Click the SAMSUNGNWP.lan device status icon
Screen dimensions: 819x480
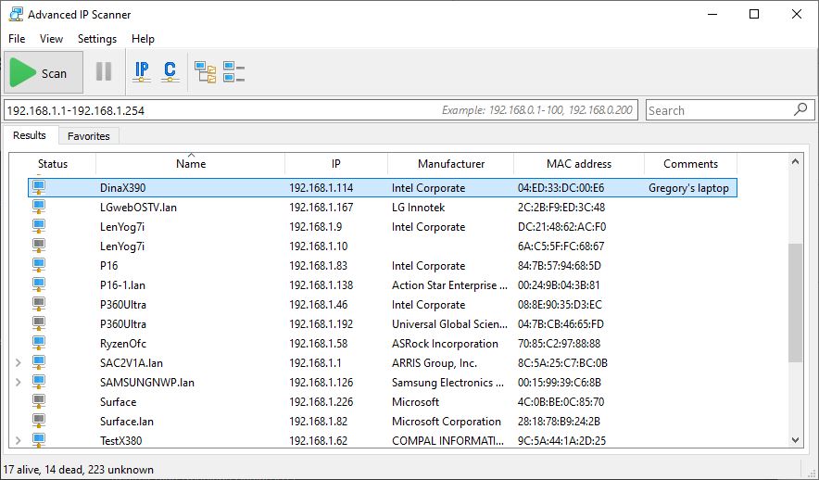38,382
